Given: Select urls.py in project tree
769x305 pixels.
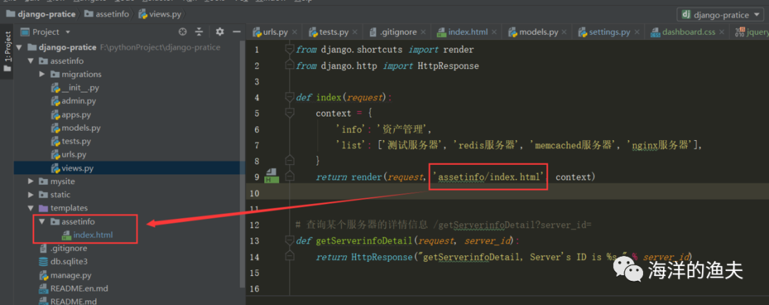Looking at the screenshot, I should (68, 155).
